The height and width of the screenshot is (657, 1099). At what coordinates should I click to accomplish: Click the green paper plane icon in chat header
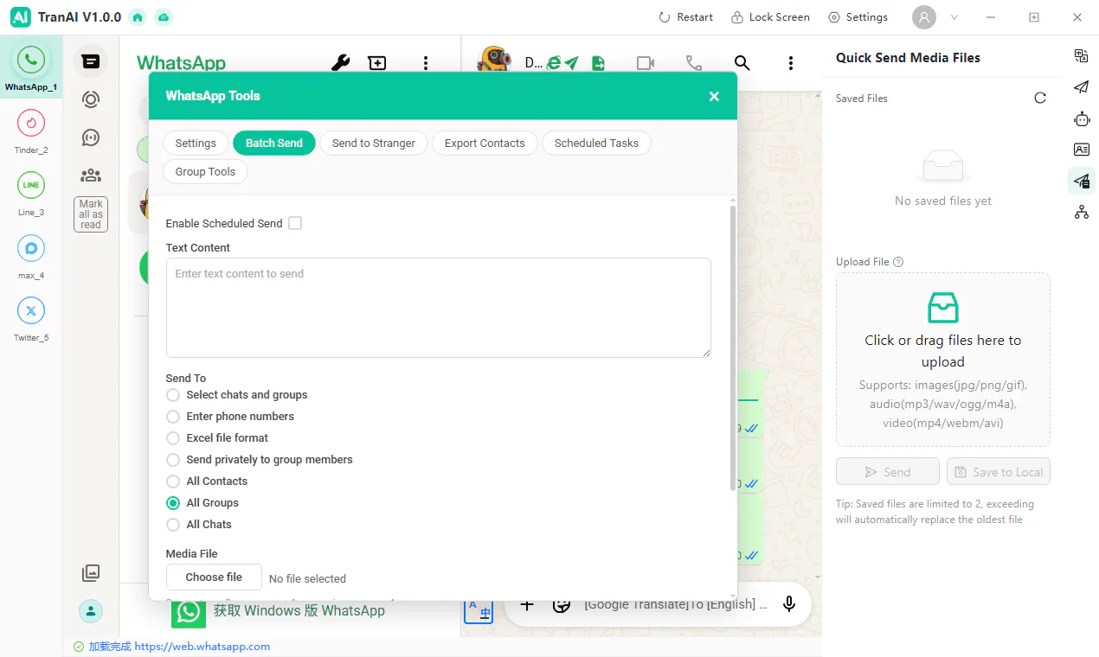point(571,63)
